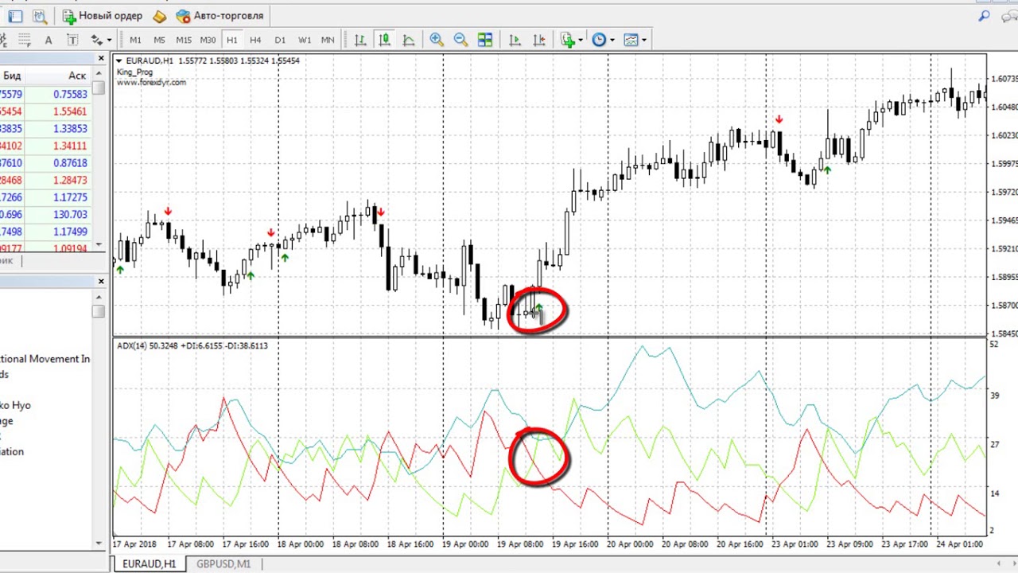1018x573 pixels.
Task: Select Average Directional Movement Index indicator
Action: (45, 359)
